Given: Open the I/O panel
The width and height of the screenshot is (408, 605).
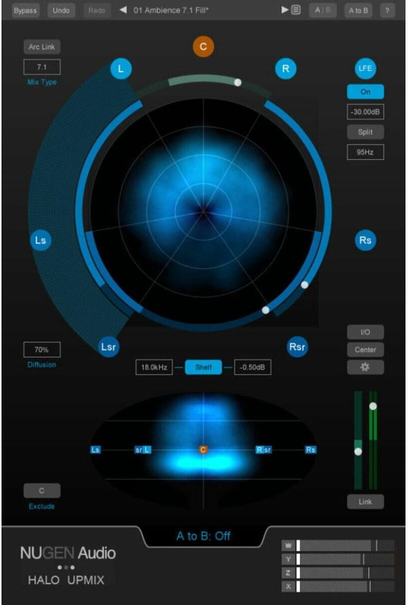Looking at the screenshot, I should pos(365,332).
